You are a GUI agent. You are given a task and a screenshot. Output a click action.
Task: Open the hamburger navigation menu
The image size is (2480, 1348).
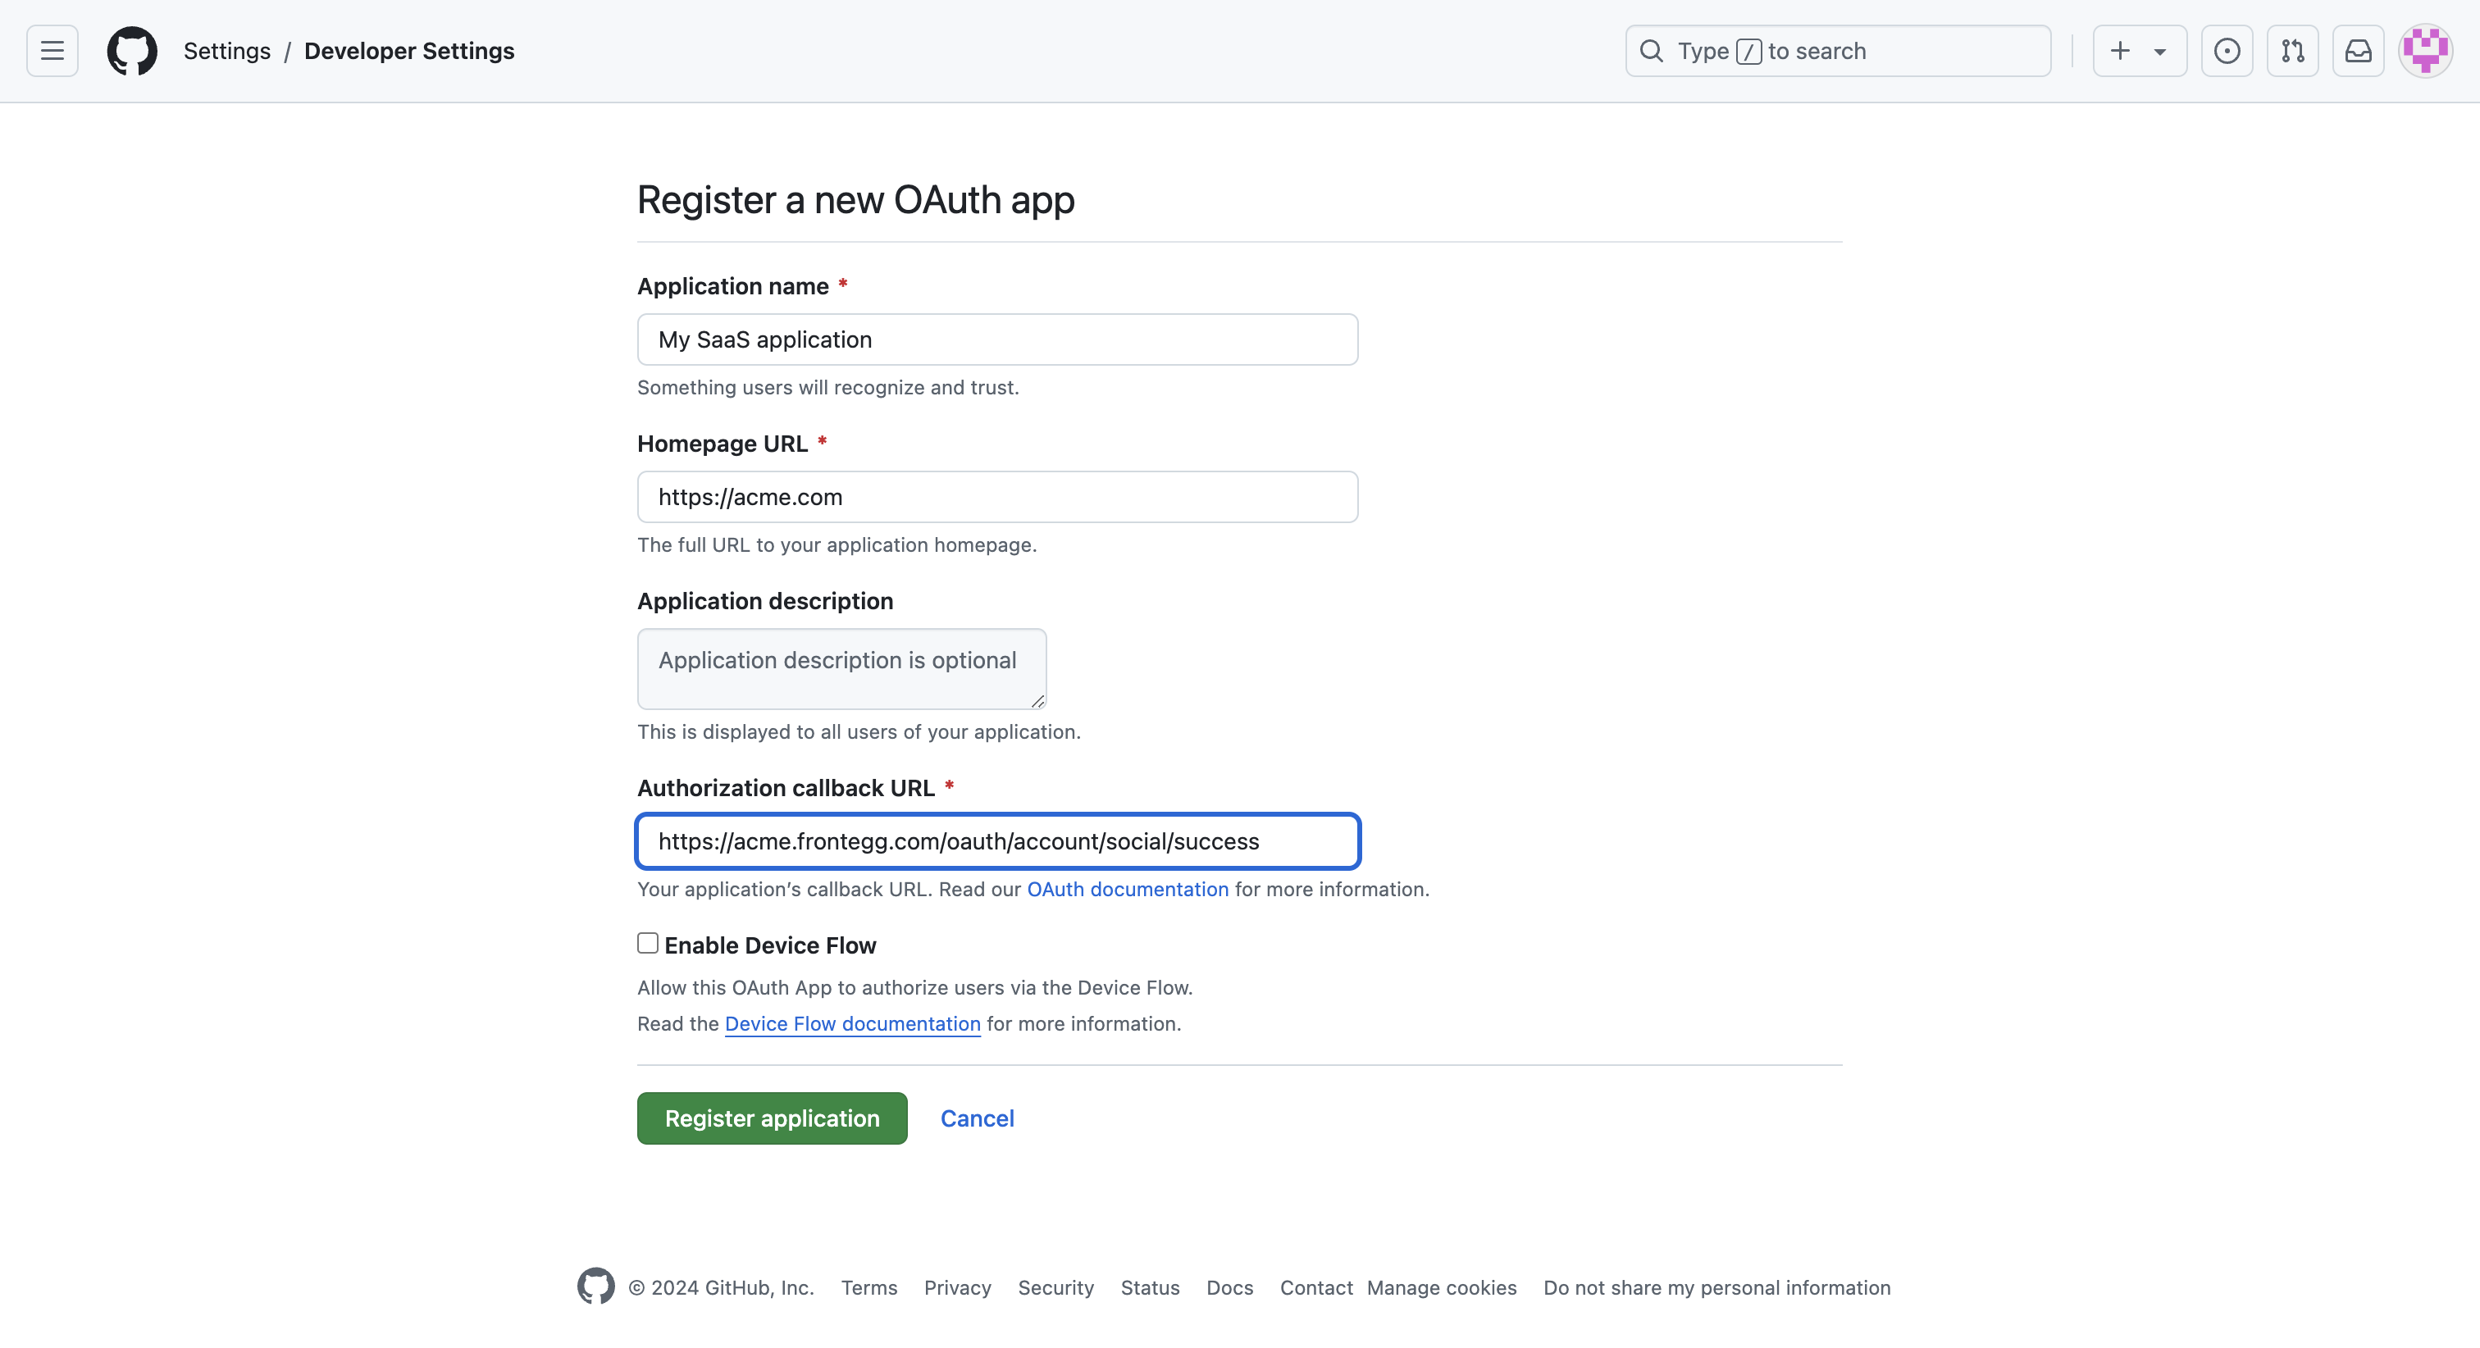[52, 51]
